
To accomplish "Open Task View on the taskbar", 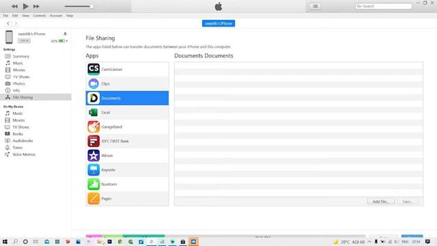I will 36,241.
